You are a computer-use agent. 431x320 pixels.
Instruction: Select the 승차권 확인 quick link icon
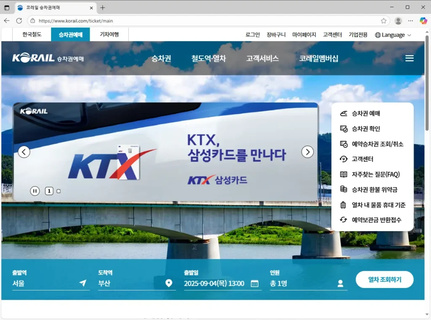pos(343,129)
